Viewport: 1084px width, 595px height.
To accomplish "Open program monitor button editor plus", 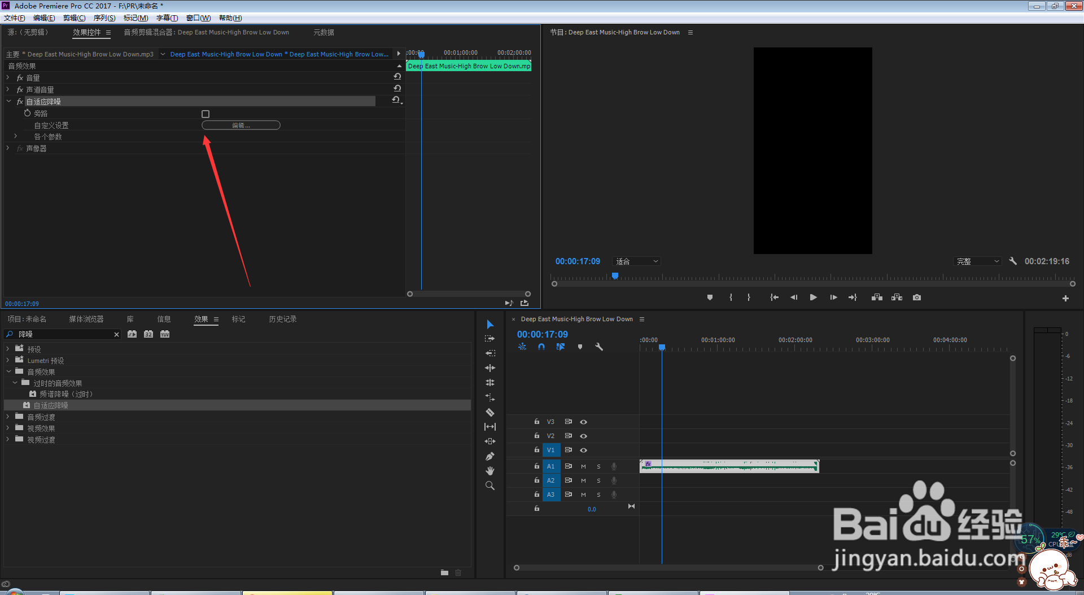I will click(x=1065, y=298).
